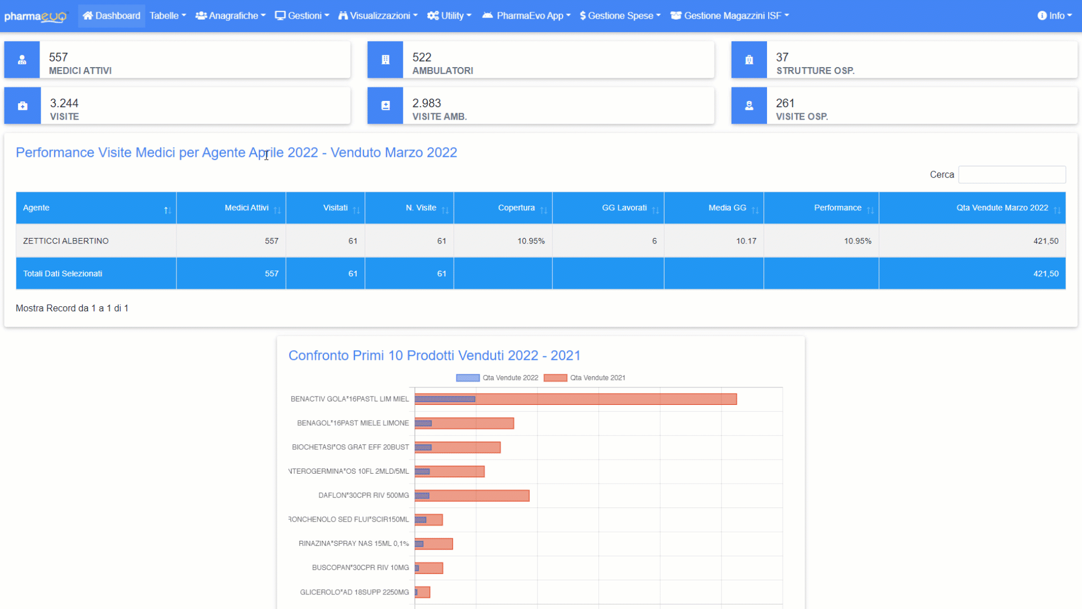Expand the Tabelle dropdown menu

pyautogui.click(x=167, y=16)
